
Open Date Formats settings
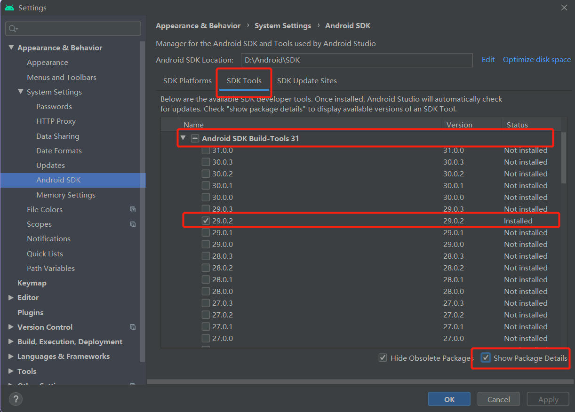(x=59, y=151)
